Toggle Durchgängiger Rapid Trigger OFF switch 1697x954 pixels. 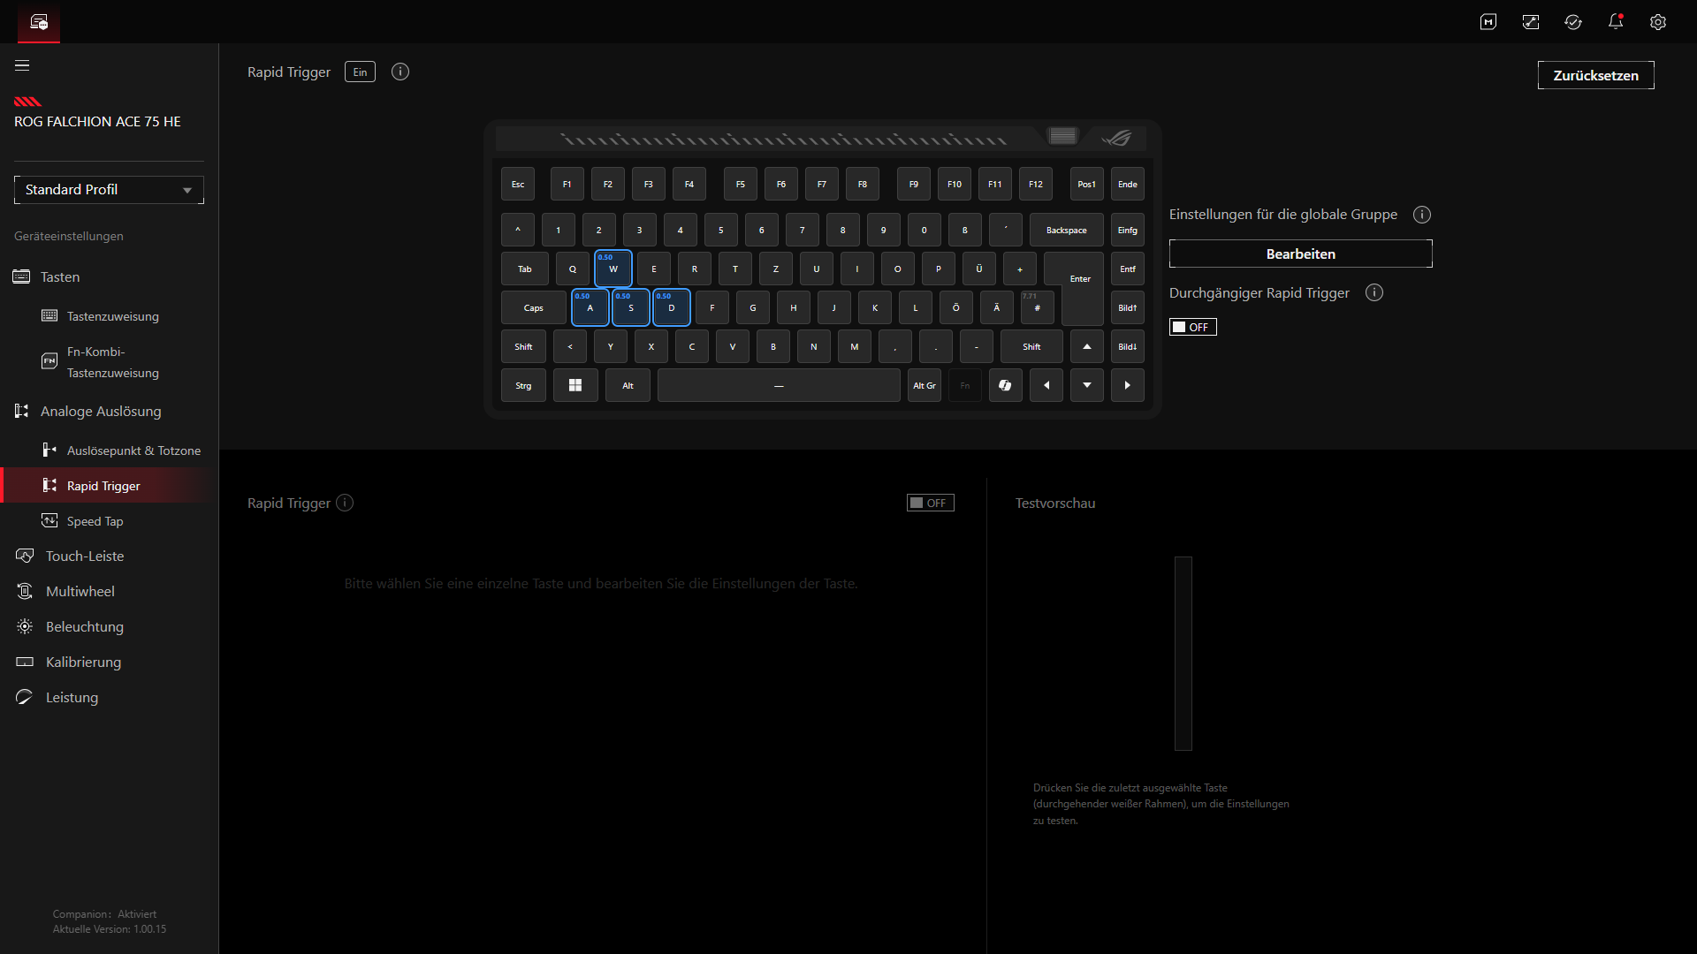(1192, 328)
